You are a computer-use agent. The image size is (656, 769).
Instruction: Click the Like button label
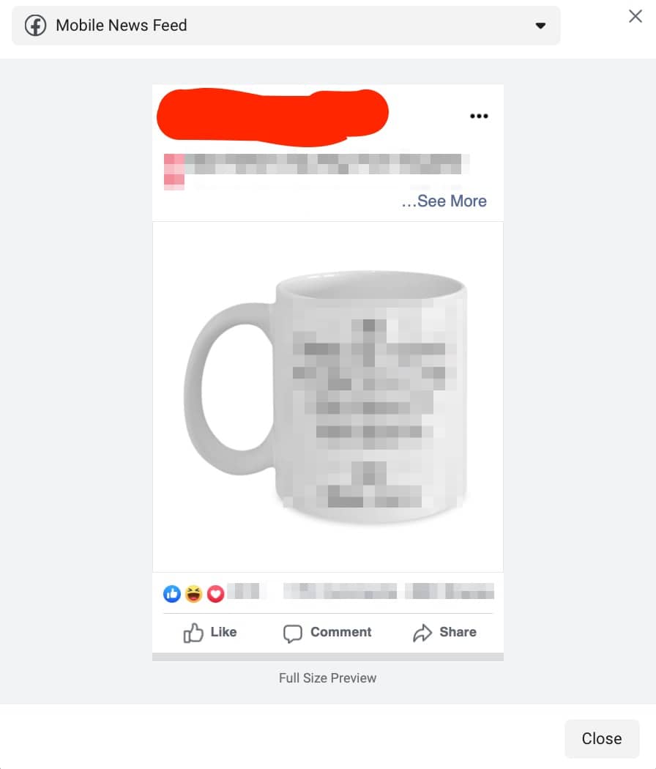(223, 631)
